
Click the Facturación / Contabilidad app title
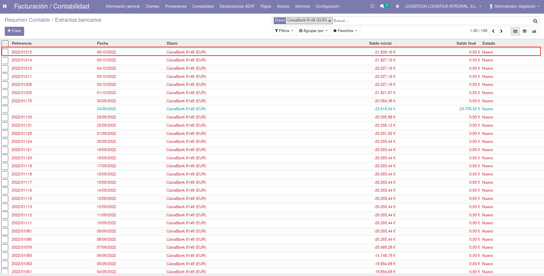(x=52, y=6)
